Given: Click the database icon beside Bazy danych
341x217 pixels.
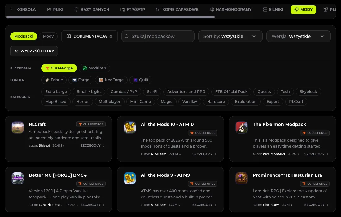Looking at the screenshot, I should (76, 10).
